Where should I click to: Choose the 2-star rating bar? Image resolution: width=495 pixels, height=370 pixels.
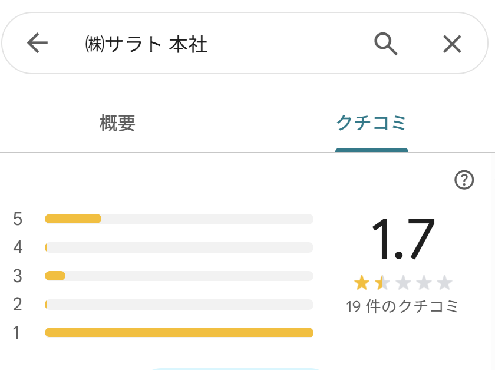179,305
